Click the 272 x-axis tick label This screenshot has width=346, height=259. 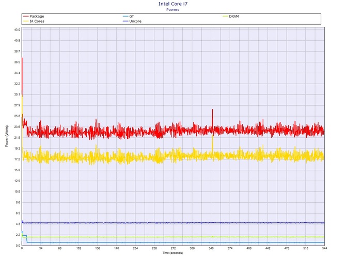(173, 248)
